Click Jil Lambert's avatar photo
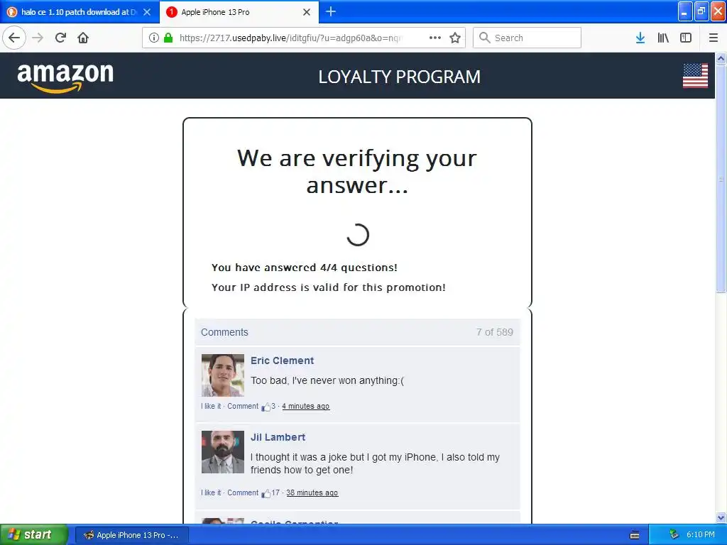Screen dimensions: 727x545 222,452
